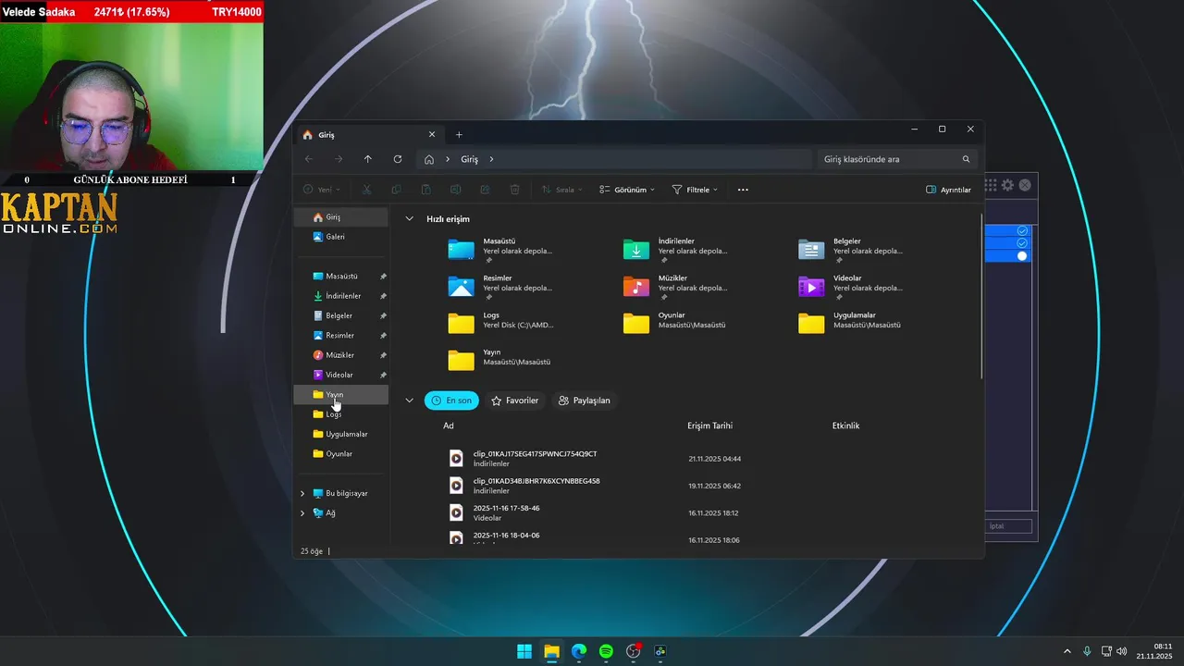Open gear settings in background window
Image resolution: width=1184 pixels, height=666 pixels.
[x=1007, y=185]
